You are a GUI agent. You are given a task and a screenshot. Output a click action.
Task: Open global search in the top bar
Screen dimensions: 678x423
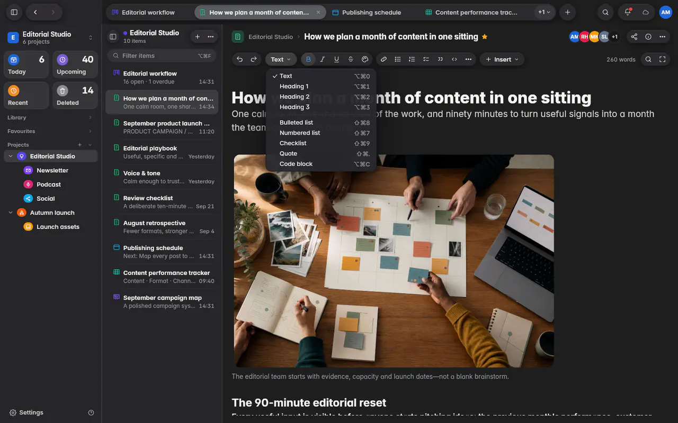605,12
